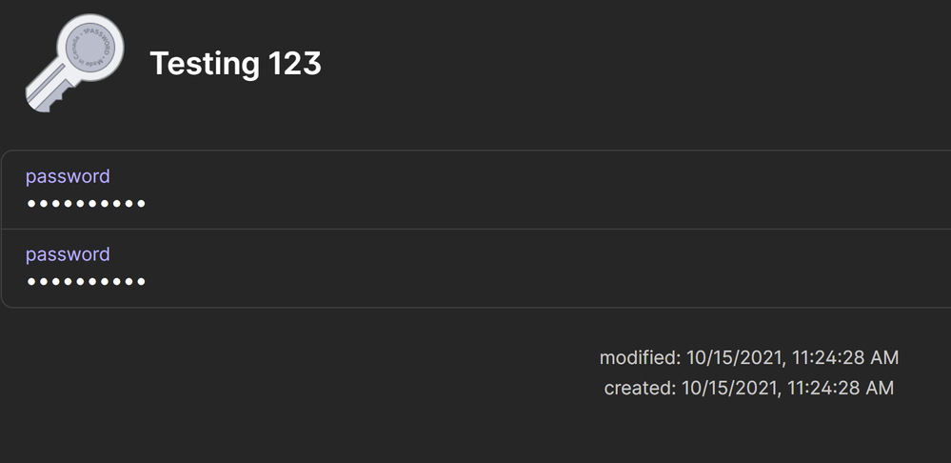
Task: Click the first dot of the second masked password
Action: pyautogui.click(x=30, y=282)
